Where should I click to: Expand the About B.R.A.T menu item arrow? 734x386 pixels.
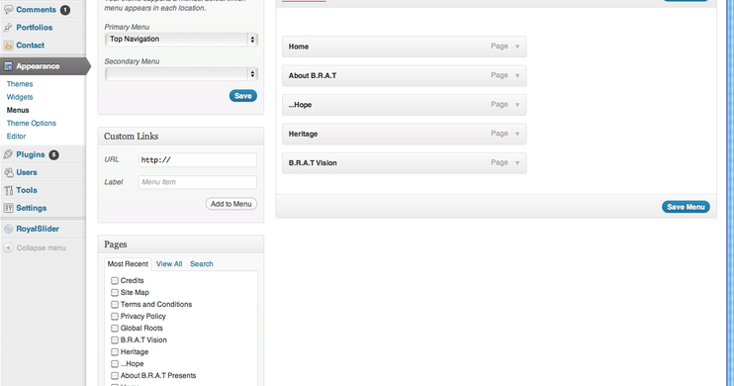(x=517, y=75)
